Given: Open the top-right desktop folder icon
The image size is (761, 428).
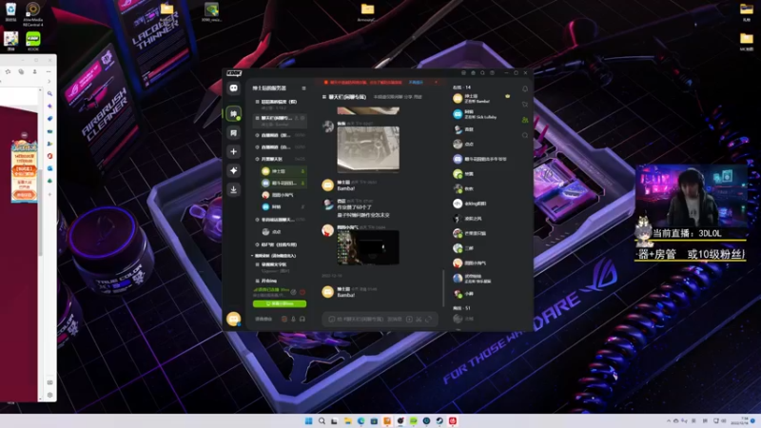Looking at the screenshot, I should click(747, 11).
